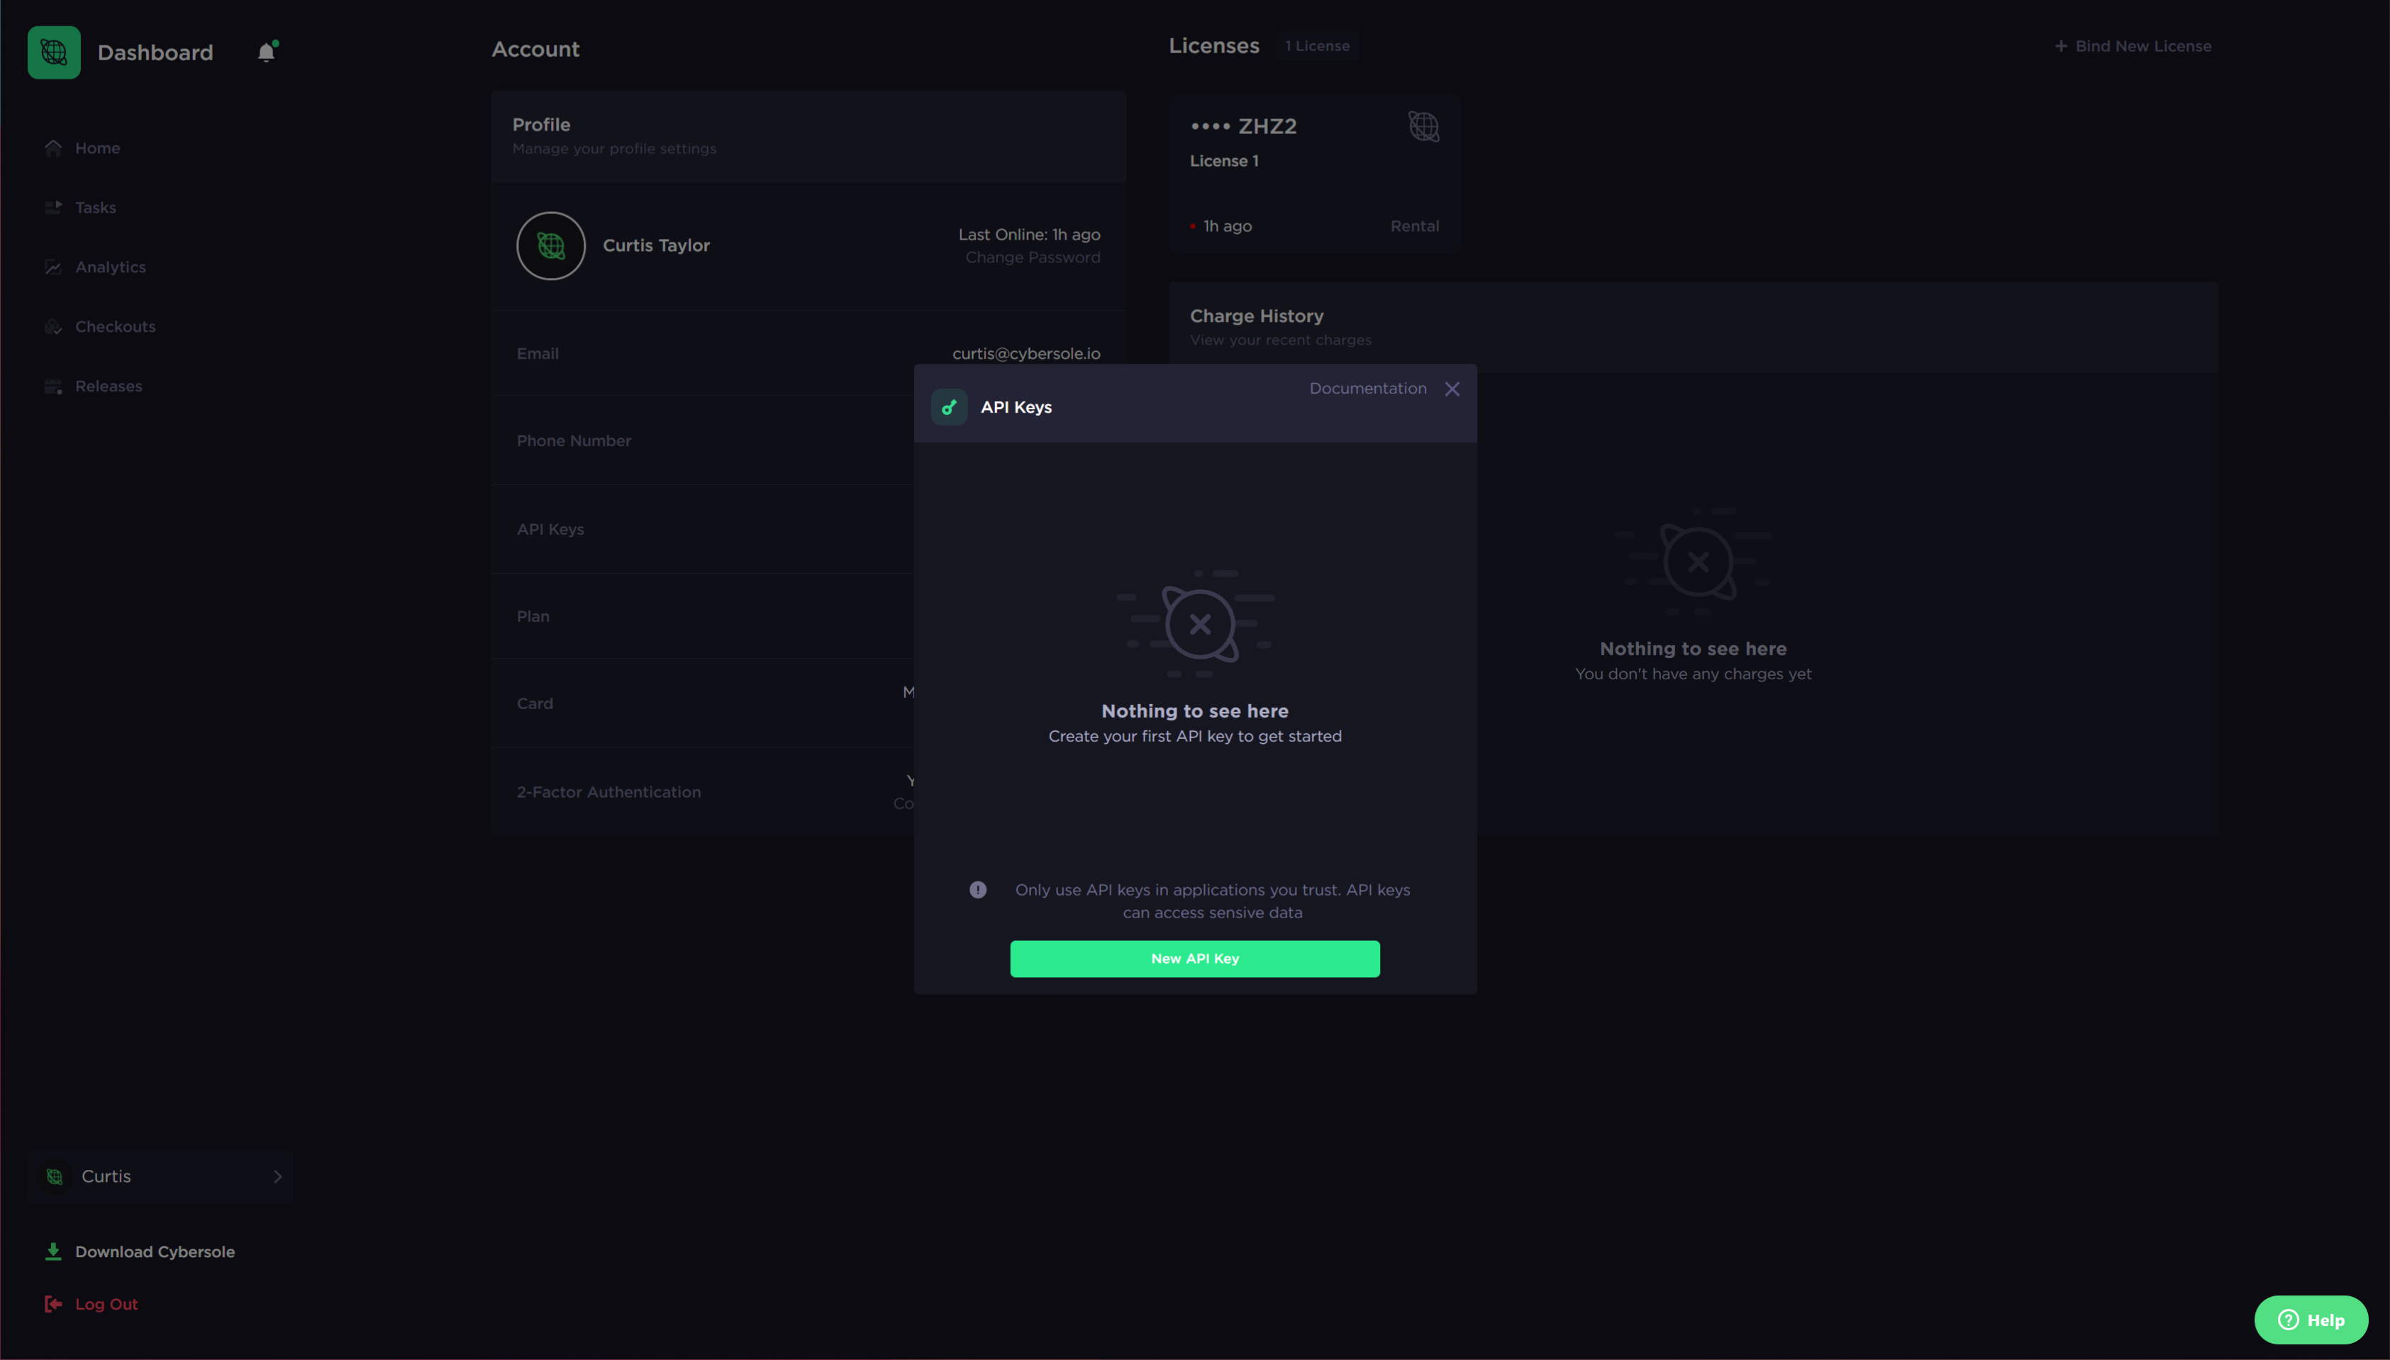Click Change Password link
The width and height of the screenshot is (2390, 1360).
tap(1033, 258)
